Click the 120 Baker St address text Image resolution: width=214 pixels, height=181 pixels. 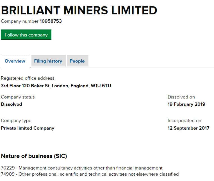pyautogui.click(x=56, y=86)
